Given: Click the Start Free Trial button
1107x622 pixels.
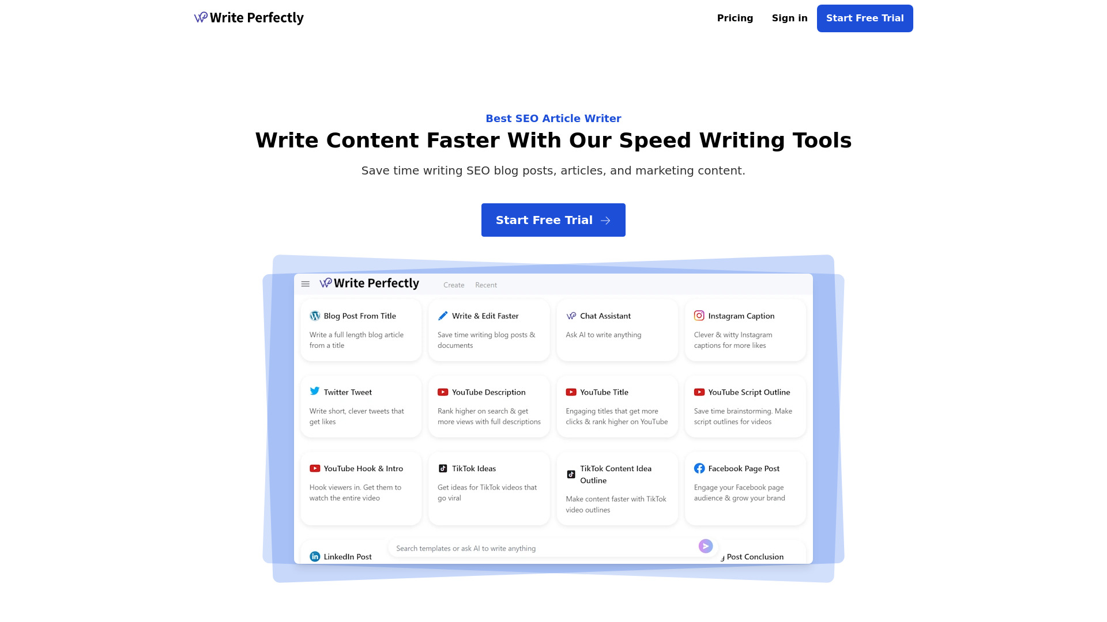Looking at the screenshot, I should click(553, 219).
